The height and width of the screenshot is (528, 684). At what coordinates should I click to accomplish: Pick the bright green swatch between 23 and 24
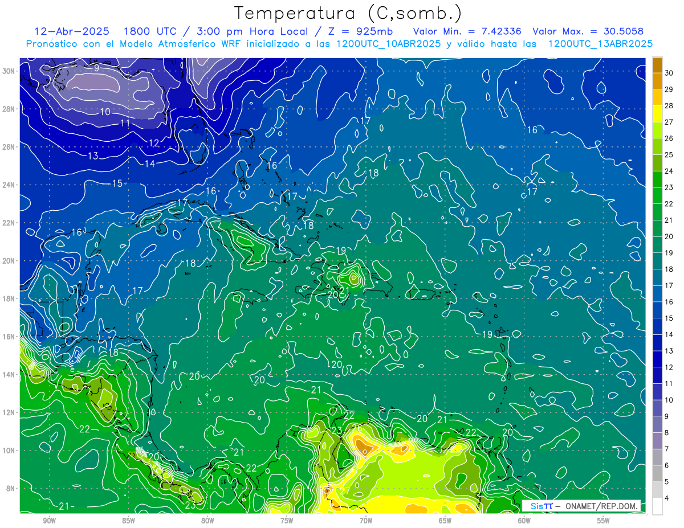(x=657, y=179)
